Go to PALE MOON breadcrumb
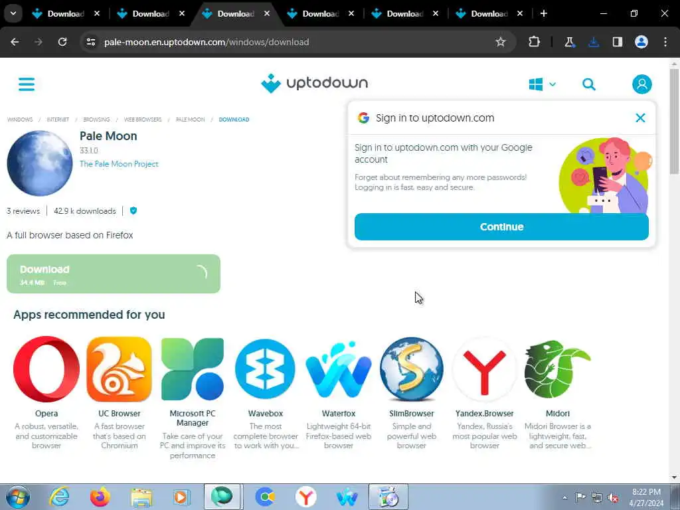Screen dimensions: 680x510 coord(190,120)
